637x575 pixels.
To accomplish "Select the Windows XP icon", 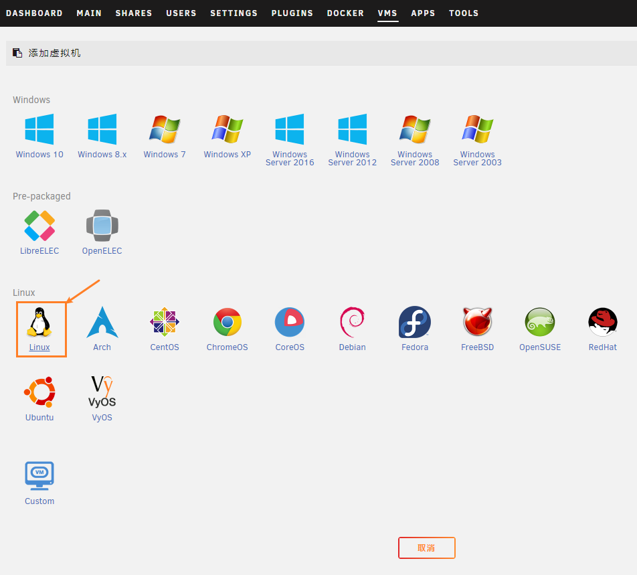I will (227, 129).
